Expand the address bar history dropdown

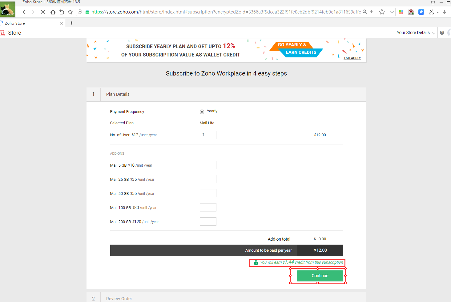pyautogui.click(x=392, y=12)
